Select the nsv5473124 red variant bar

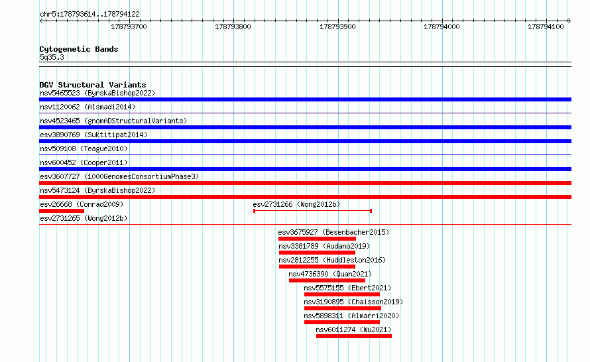pos(305,197)
